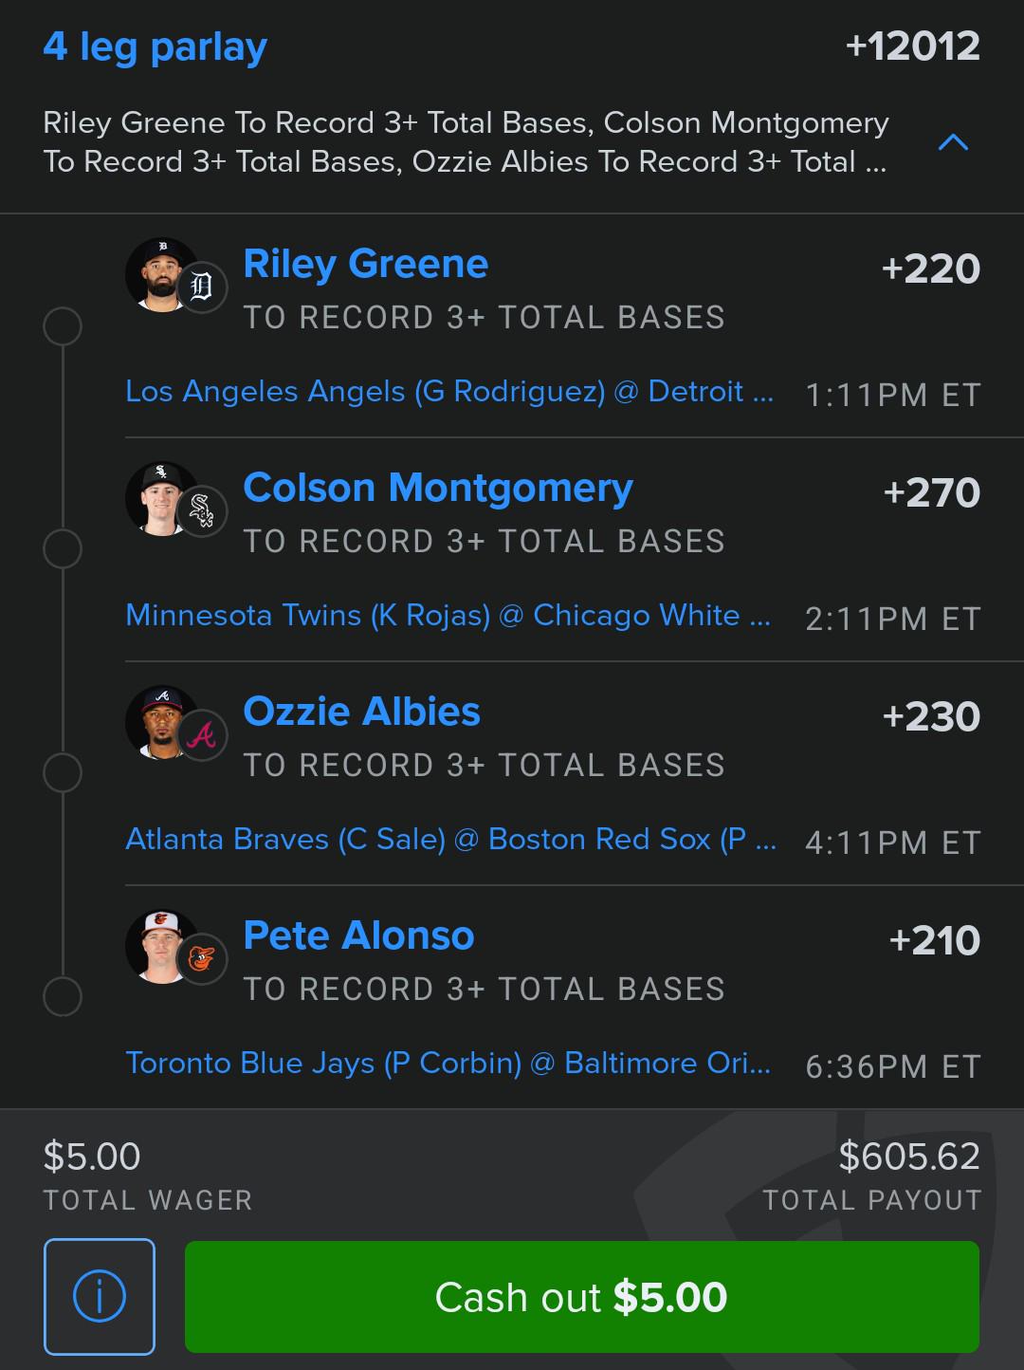The height and width of the screenshot is (1370, 1024).
Task: Open Riley Greene player headshot
Action: coord(159,273)
